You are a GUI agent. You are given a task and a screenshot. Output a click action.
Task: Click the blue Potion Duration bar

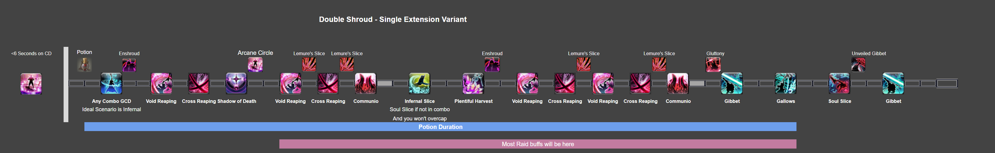[x=440, y=127]
